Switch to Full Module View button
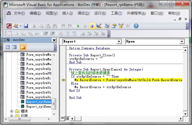Image resolution: width=192 pixels, height=125 pixels. [x=67, y=119]
